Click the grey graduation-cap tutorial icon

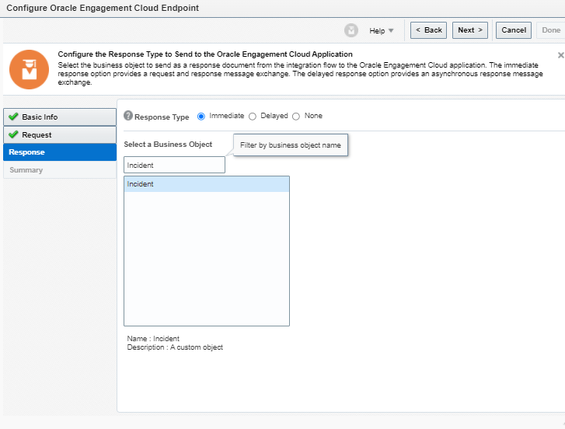(351, 30)
